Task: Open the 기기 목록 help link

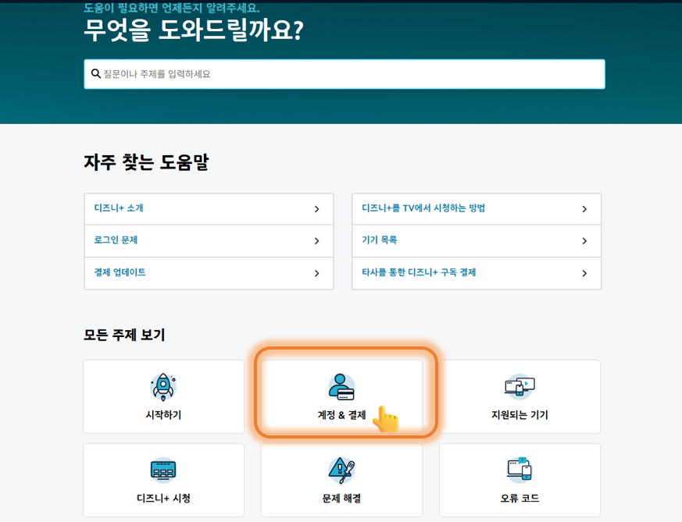Action: [379, 240]
